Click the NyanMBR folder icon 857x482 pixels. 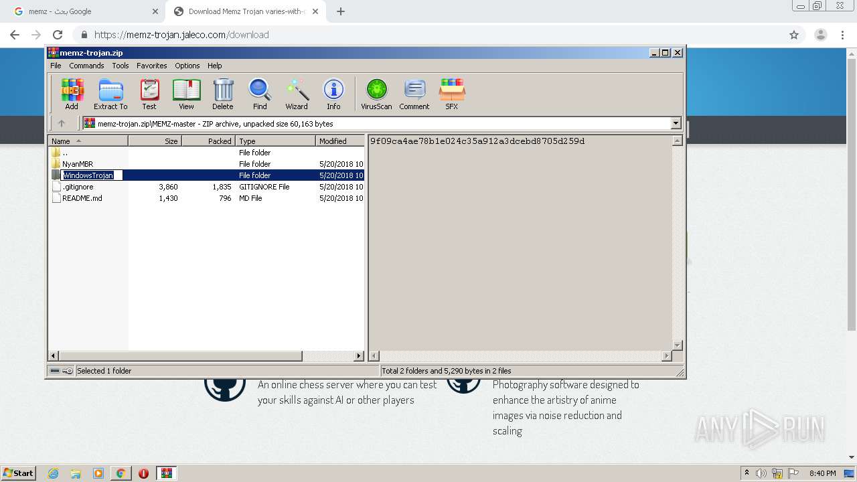(x=56, y=164)
